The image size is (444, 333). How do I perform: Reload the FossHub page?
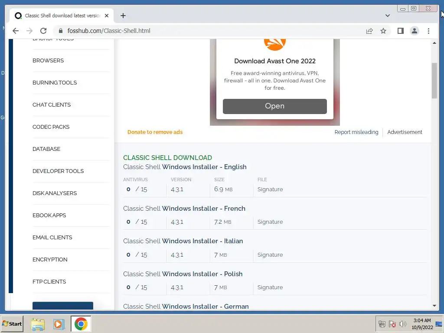point(43,31)
